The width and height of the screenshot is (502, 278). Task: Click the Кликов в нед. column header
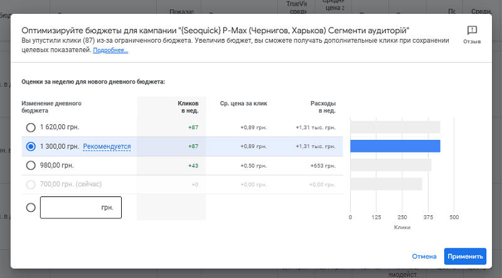[188, 107]
